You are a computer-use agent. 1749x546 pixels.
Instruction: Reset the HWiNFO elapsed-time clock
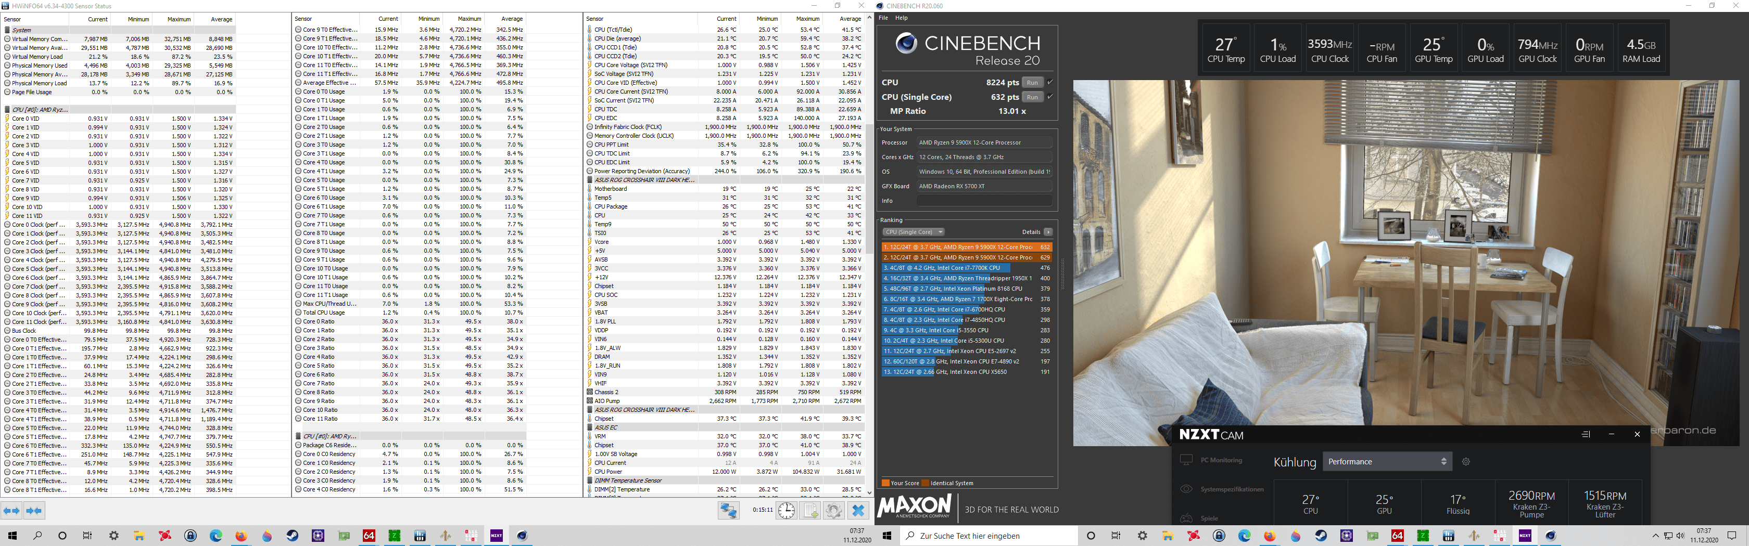tap(786, 510)
